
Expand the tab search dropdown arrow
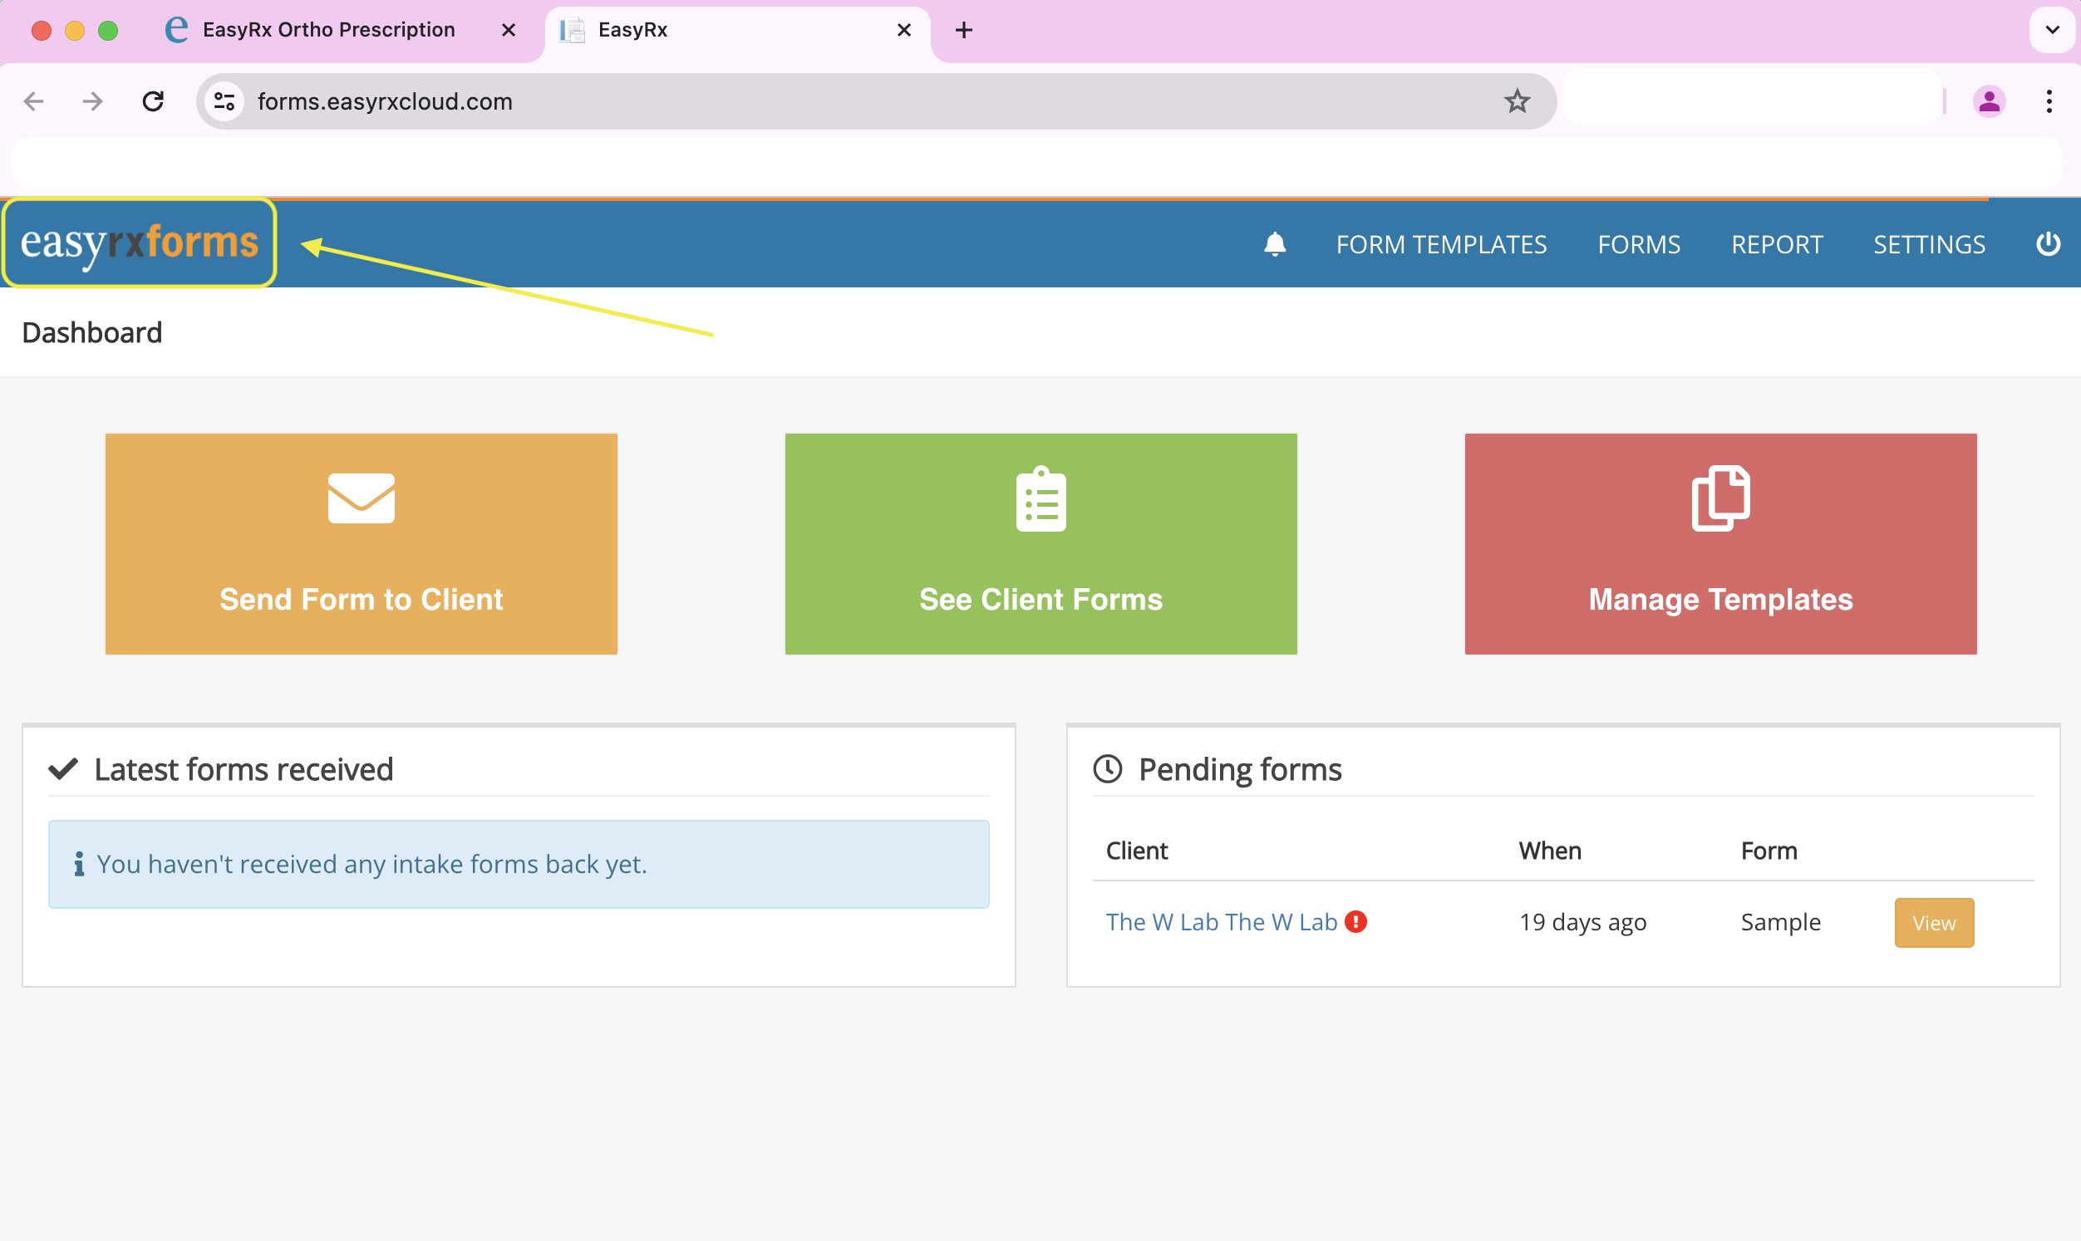pos(2052,30)
